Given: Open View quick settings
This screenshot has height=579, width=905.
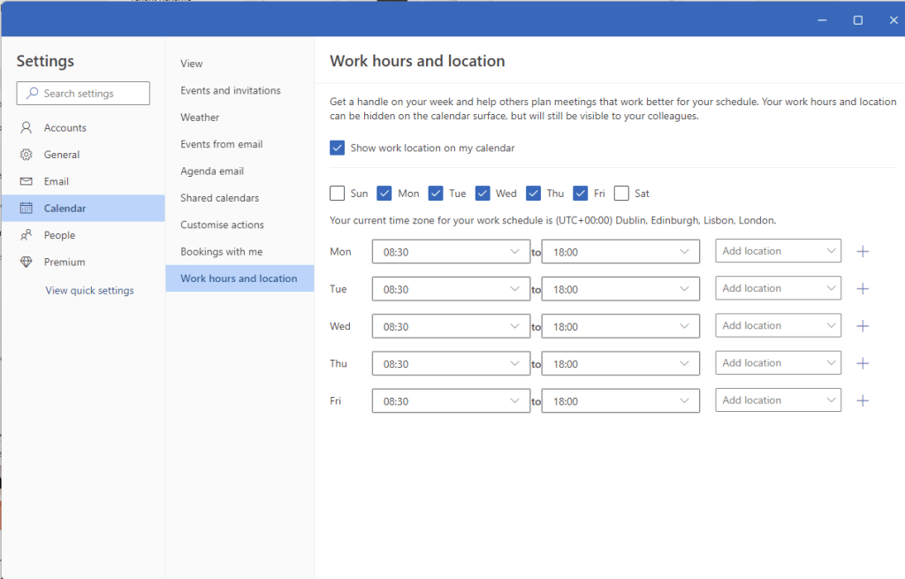Looking at the screenshot, I should coord(89,290).
